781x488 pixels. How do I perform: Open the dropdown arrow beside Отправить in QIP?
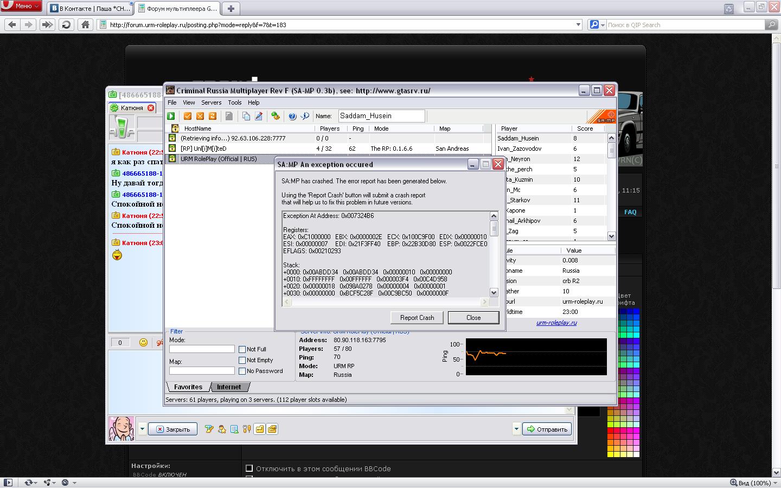[x=516, y=429]
